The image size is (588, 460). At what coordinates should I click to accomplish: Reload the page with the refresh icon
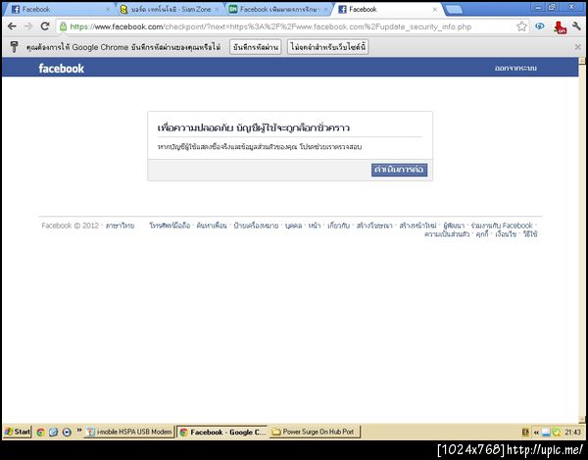(45, 26)
